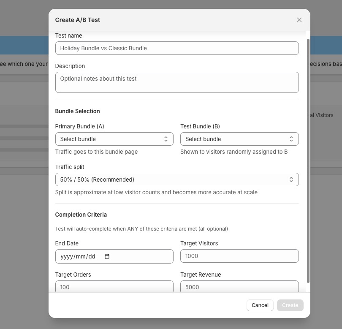Open the 50% / 50% Traffic split dropdown
This screenshot has width=342, height=329.
point(177,179)
